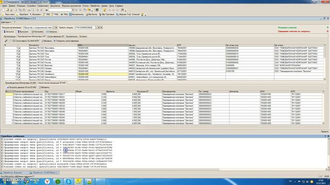Click the ПКО shortcut button
The image size is (330, 185).
tap(46, 14)
